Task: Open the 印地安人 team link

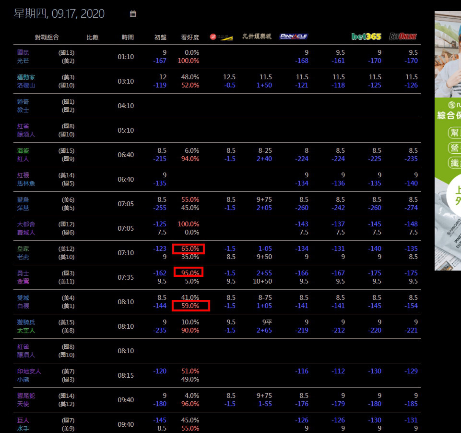Action: [x=29, y=371]
